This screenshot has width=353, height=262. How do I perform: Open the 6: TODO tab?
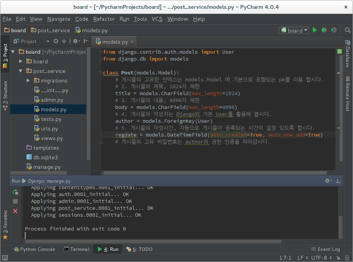click(139, 249)
